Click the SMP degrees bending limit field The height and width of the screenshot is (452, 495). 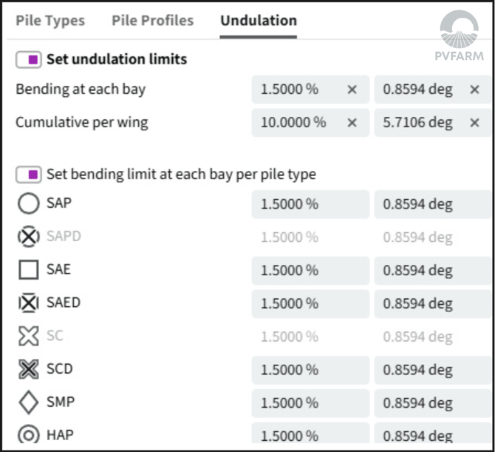tap(433, 403)
